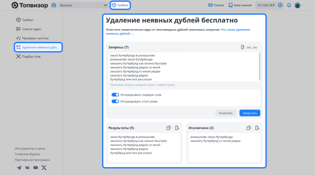Screen dimensions: 315x175
Task: Click the 'Запросы (7)' heading
Action: click(x=119, y=47)
